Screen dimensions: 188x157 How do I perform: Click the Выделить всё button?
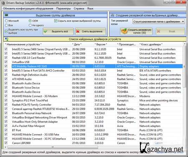click(x=58, y=31)
